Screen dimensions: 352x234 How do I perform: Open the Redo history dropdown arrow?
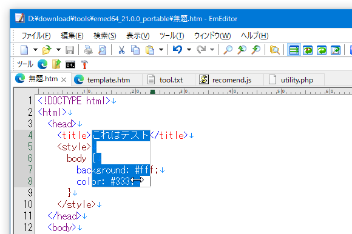[x=212, y=50]
